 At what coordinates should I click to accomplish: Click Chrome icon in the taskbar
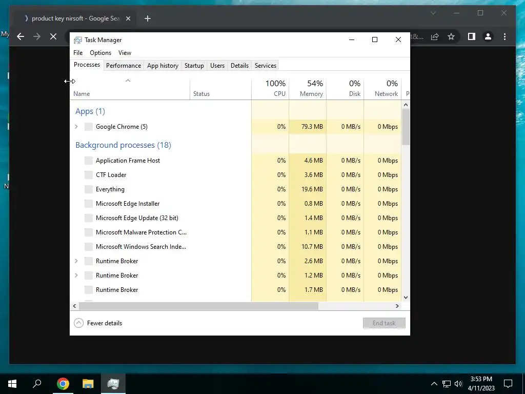63,384
